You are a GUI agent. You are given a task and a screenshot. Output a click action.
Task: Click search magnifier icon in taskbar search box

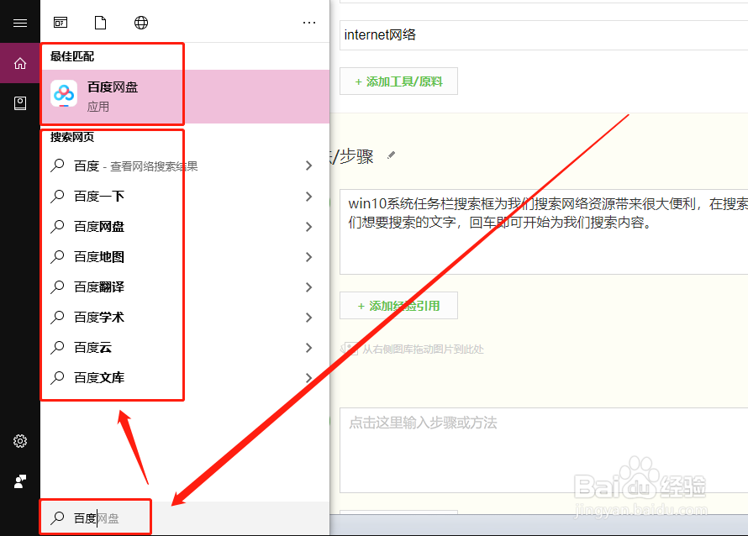click(x=57, y=518)
